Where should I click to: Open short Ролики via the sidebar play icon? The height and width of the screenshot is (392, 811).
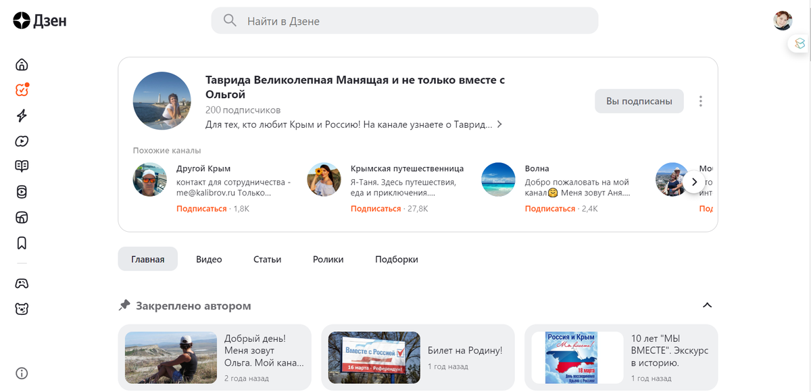(x=21, y=191)
